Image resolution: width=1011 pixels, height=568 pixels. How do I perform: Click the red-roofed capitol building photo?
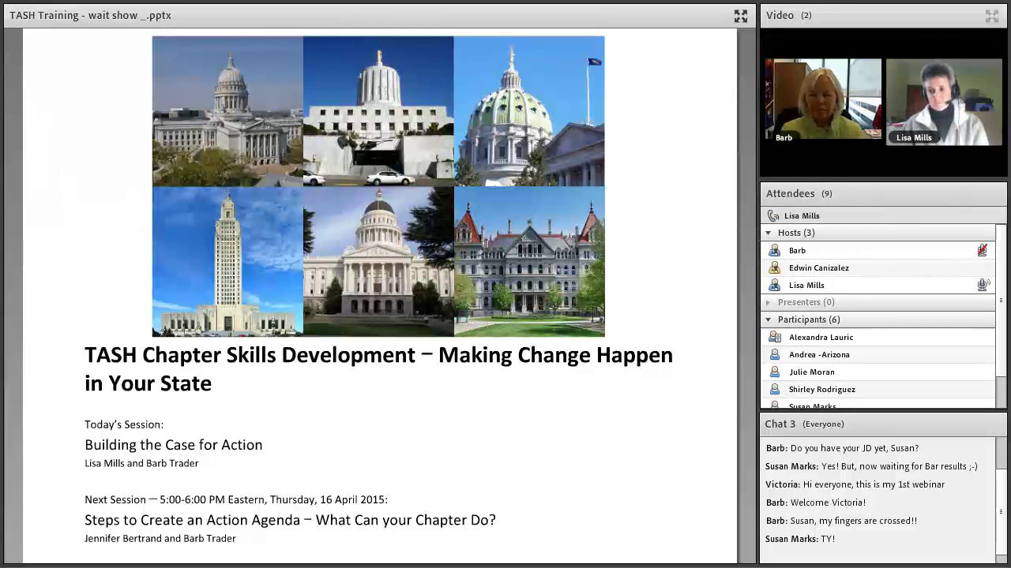[529, 262]
